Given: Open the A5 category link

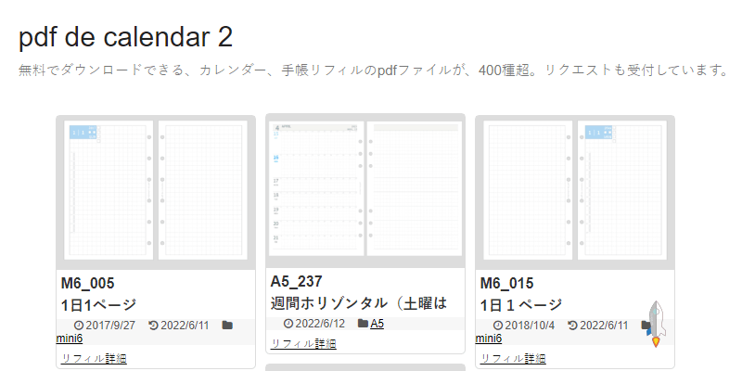Looking at the screenshot, I should pos(377,324).
